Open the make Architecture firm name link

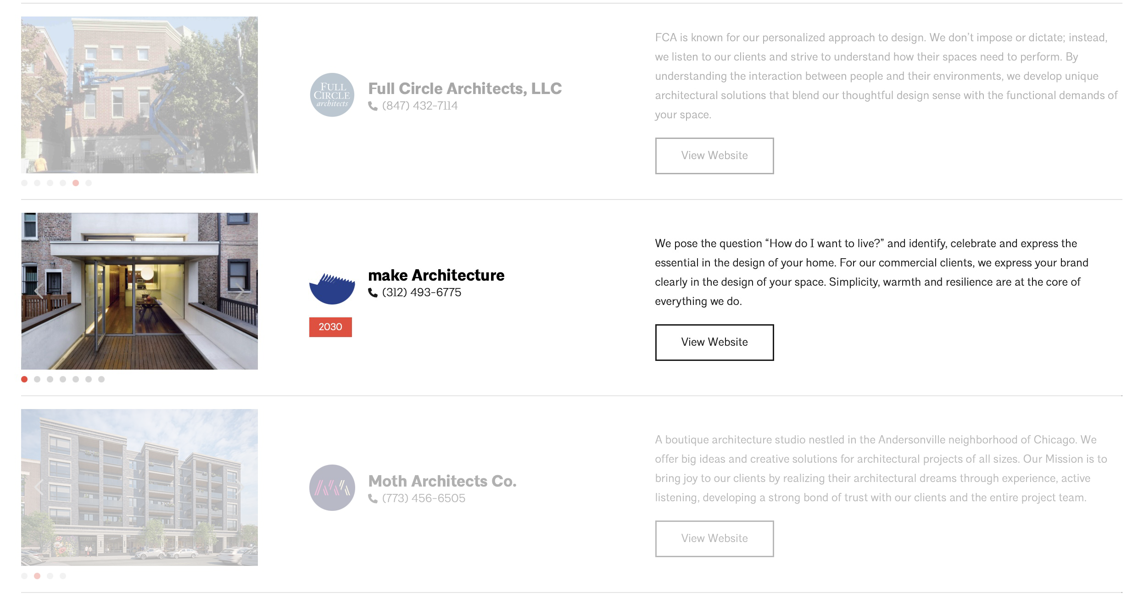[x=436, y=275]
